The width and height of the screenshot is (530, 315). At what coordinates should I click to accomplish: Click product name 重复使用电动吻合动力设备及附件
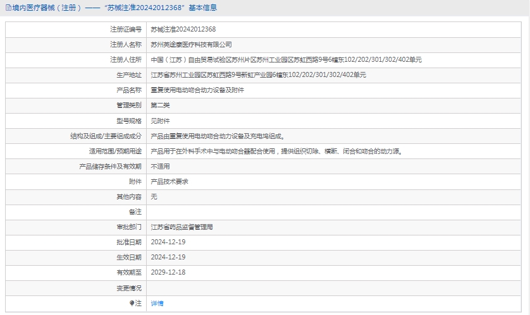point(197,90)
